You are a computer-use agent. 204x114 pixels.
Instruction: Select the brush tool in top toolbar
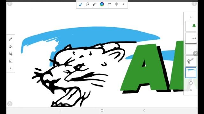(81, 4)
